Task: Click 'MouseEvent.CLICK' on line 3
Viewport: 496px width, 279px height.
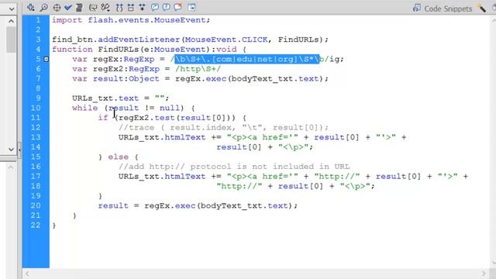Action: (x=226, y=40)
